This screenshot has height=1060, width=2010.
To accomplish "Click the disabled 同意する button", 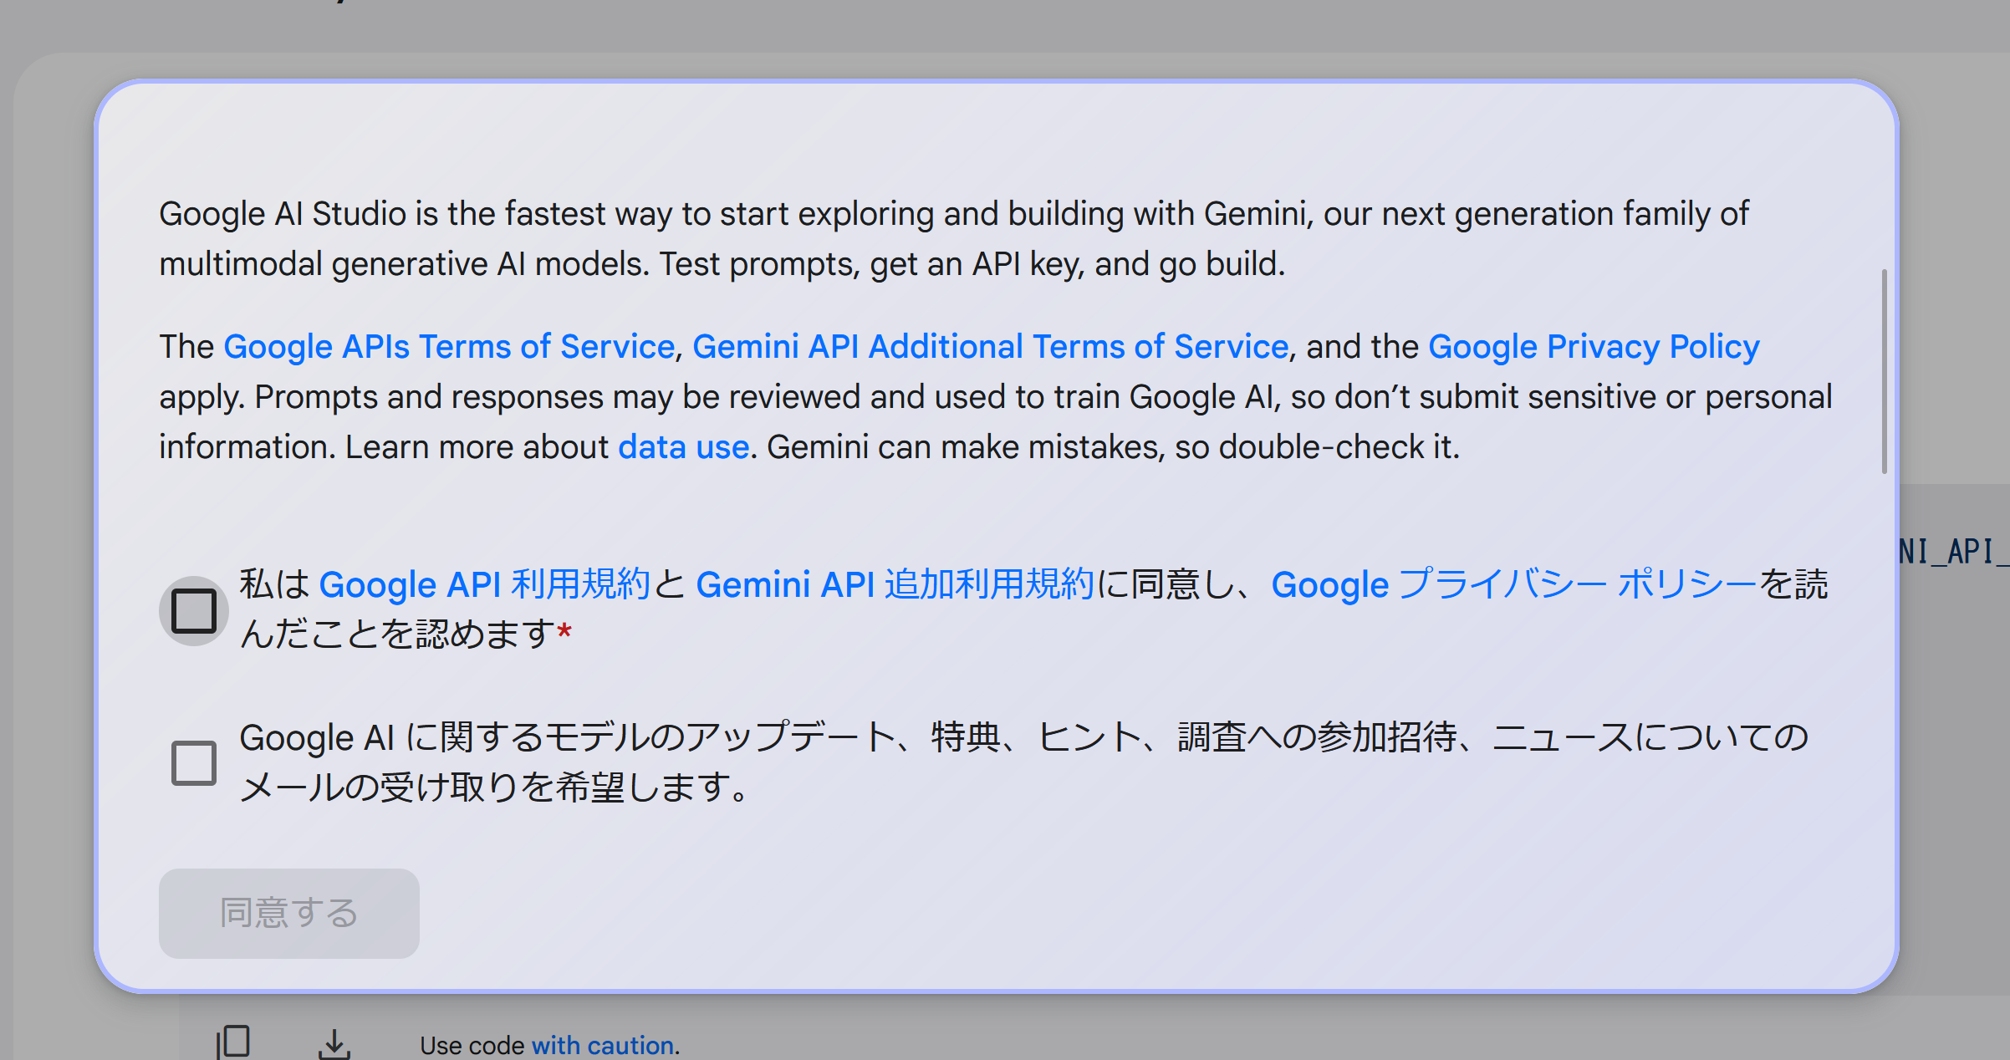I will point(289,913).
